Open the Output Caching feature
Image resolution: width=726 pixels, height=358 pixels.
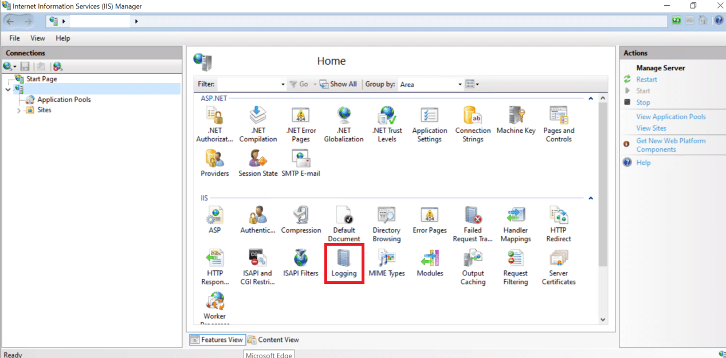(473, 267)
